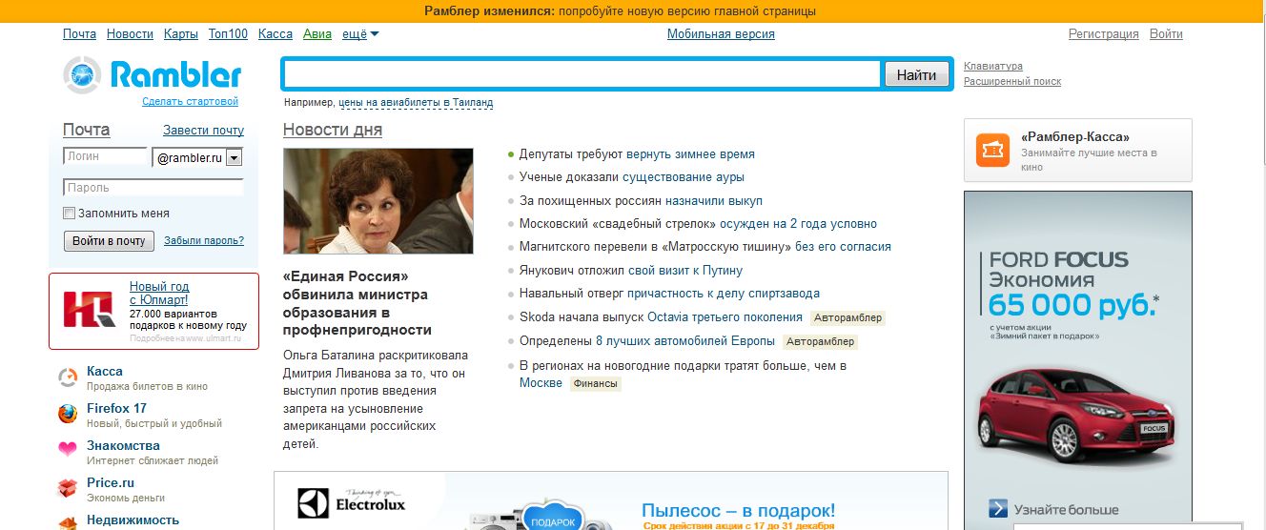Click the Авторамблер tag next to the Skoda news
The image size is (1266, 530).
coord(847,317)
